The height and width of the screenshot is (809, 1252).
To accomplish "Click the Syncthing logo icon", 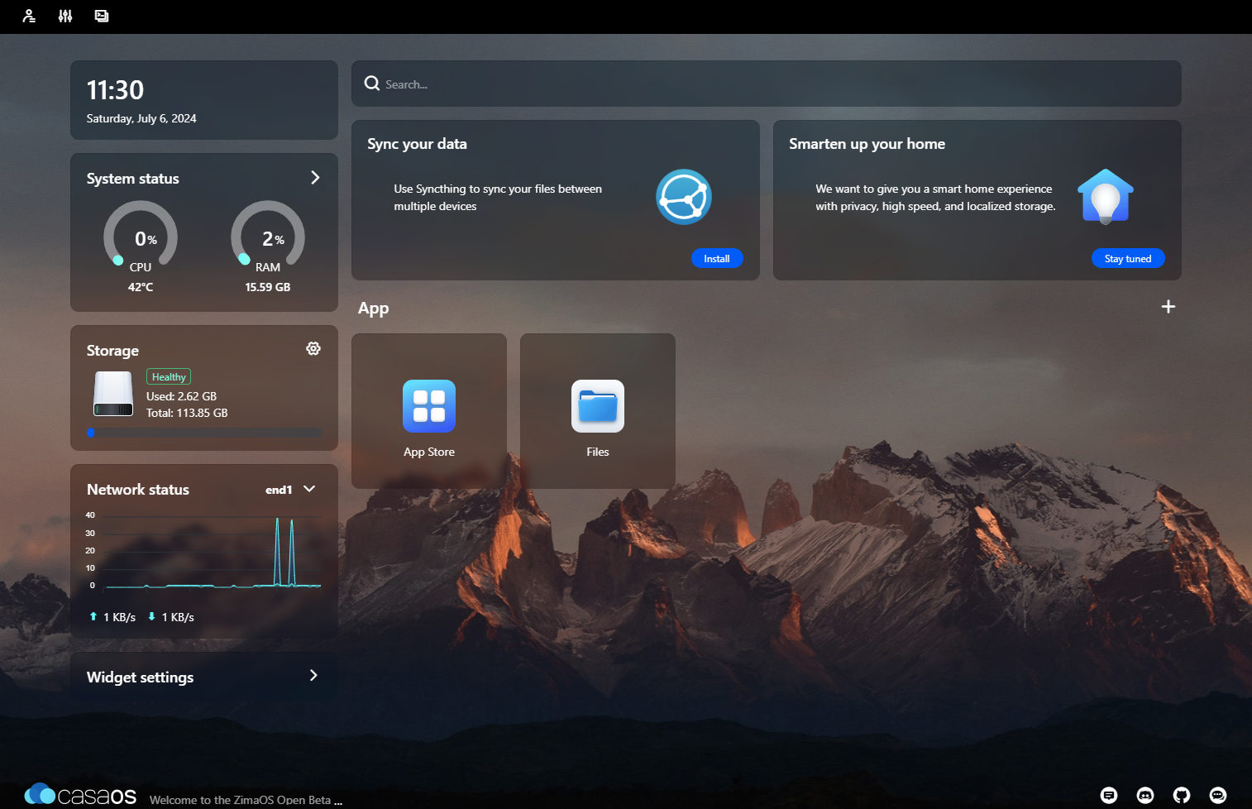I will pos(684,197).
